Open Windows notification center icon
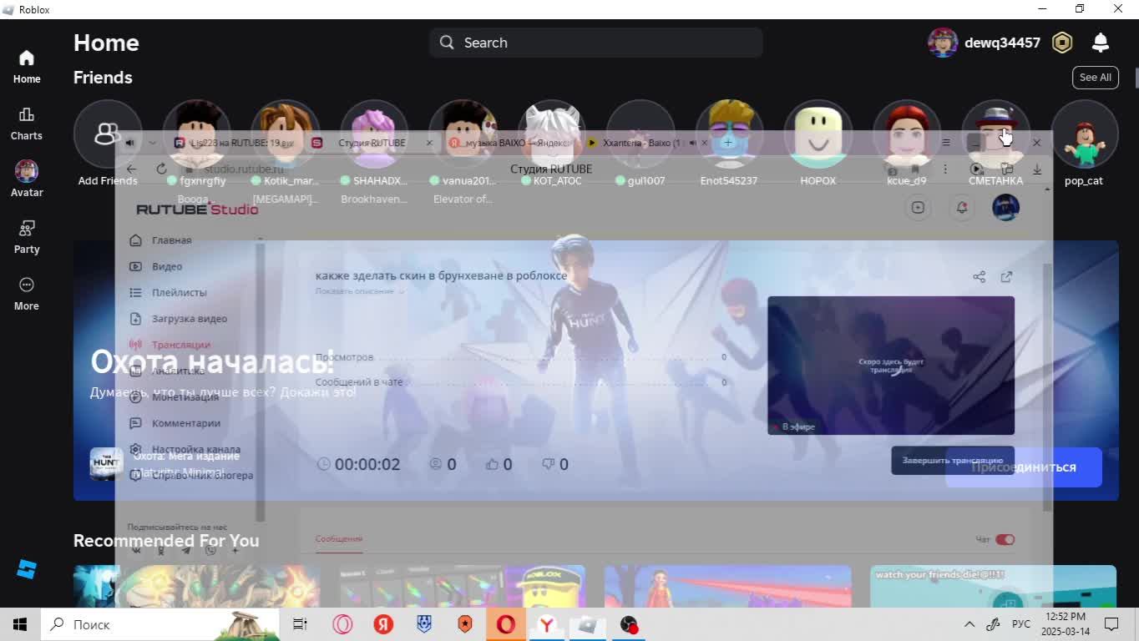The width and height of the screenshot is (1139, 641). point(1111,624)
